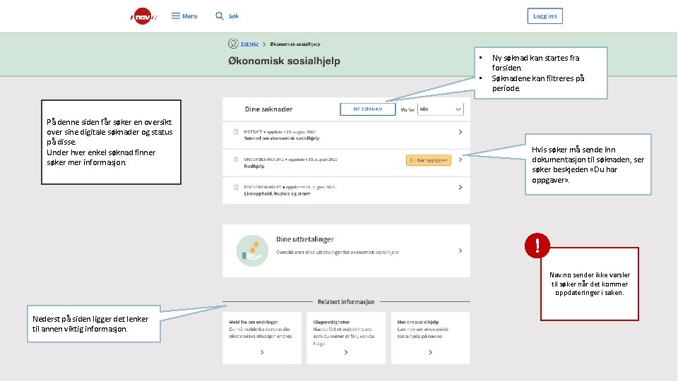Click document icon of the MOTTATT application
The image size is (678, 381).
(236, 132)
